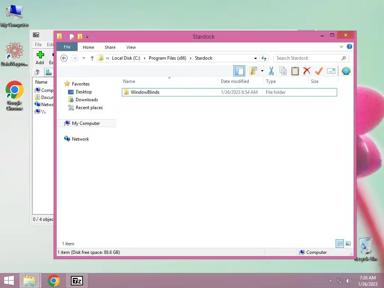
Task: Open dropdown arrow beside folder options icon
Action: (x=262, y=71)
